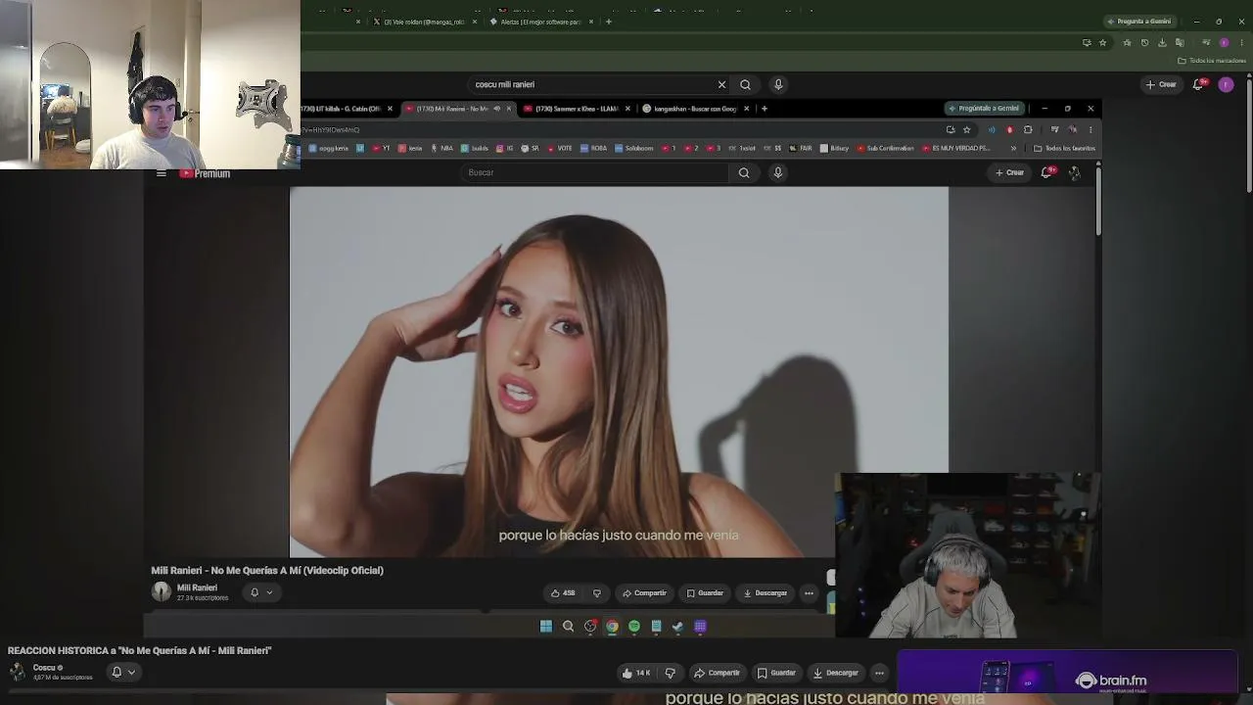Start voice search beside the Buscar field
This screenshot has height=705, width=1253.
(778, 172)
